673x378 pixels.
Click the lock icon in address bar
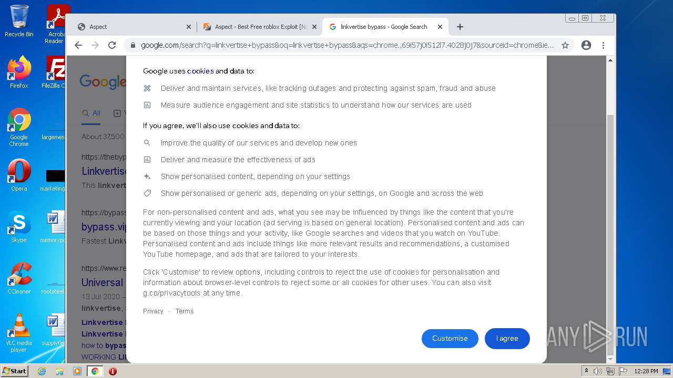pos(132,45)
